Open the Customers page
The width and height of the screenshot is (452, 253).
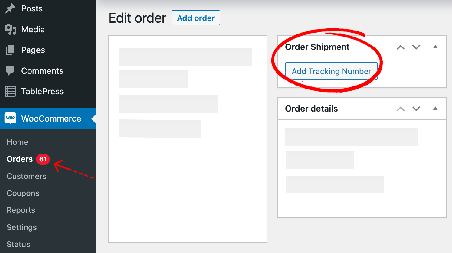coord(26,176)
